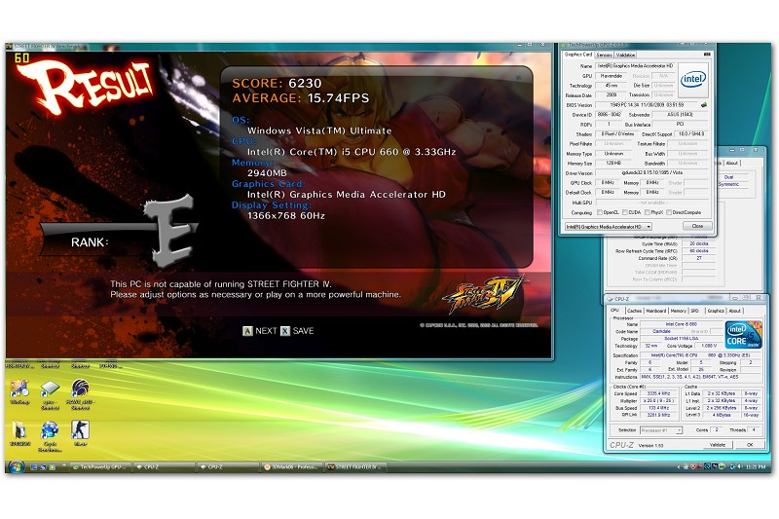
Task: Click the CPU-Z title bar icon
Action: pos(611,299)
